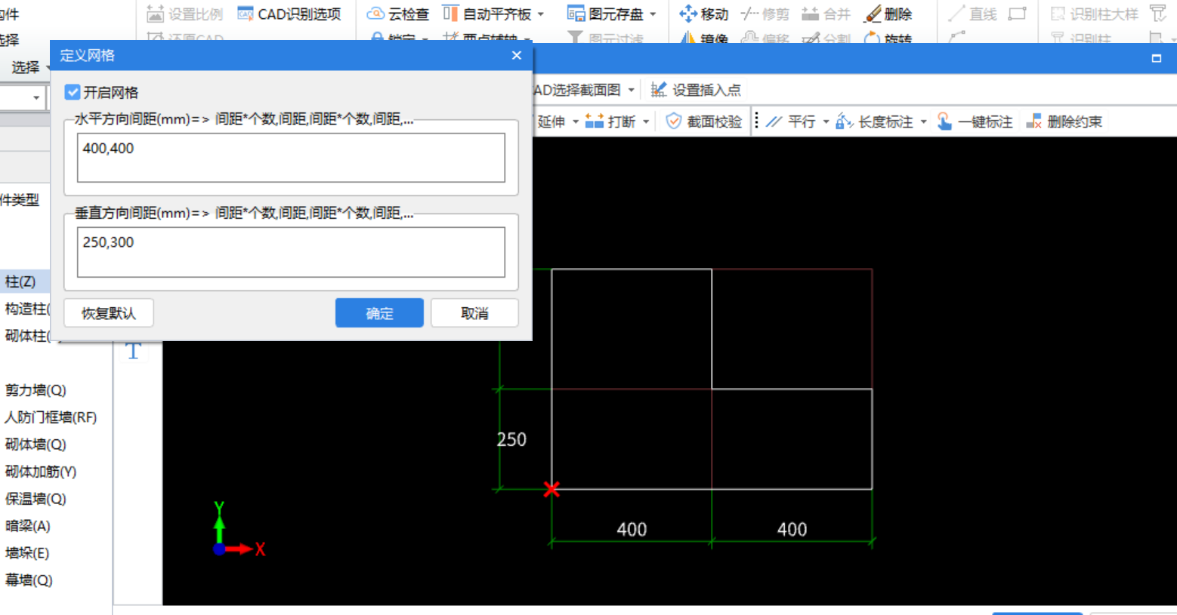
Task: Close the 定义网格 dialog
Action: [516, 55]
